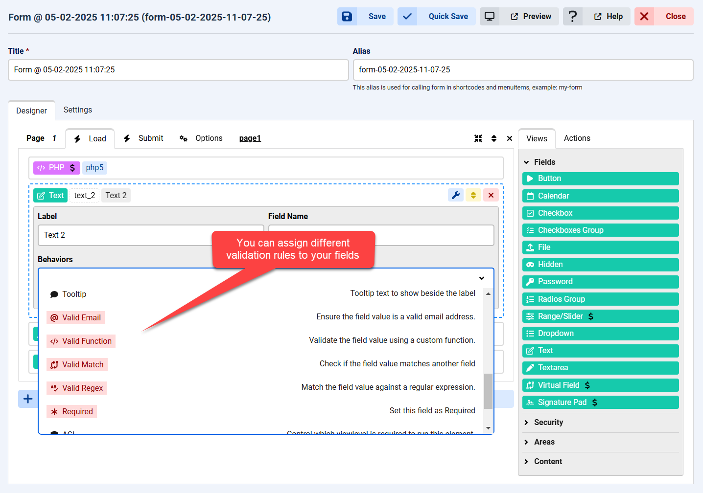Click the yellow sort arrows icon on Text field
703x493 pixels.
coord(473,195)
